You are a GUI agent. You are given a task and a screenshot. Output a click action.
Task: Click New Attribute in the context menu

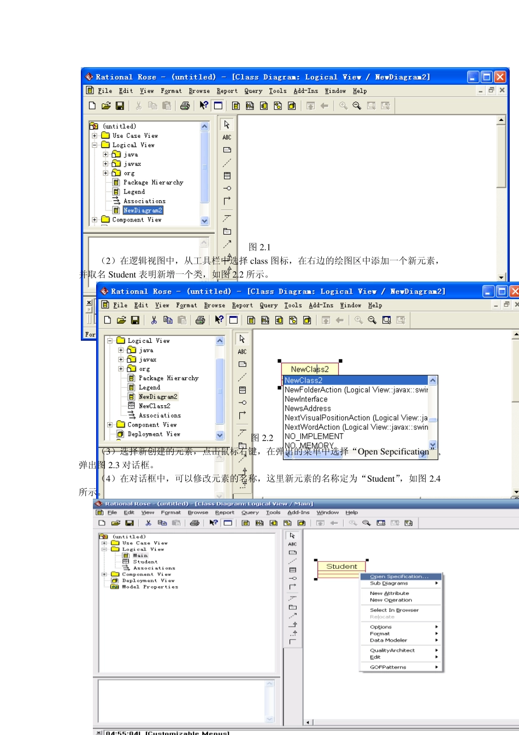[389, 593]
